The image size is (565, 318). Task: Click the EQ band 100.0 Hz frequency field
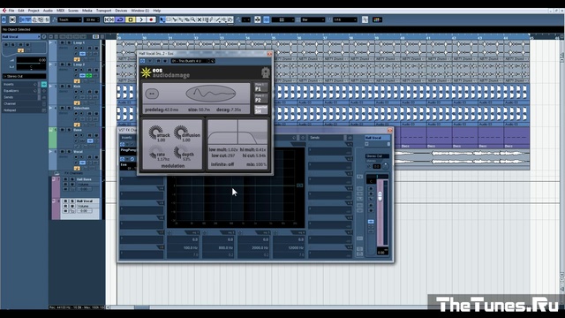click(183, 247)
